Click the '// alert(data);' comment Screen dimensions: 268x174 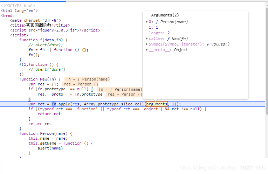46,45
